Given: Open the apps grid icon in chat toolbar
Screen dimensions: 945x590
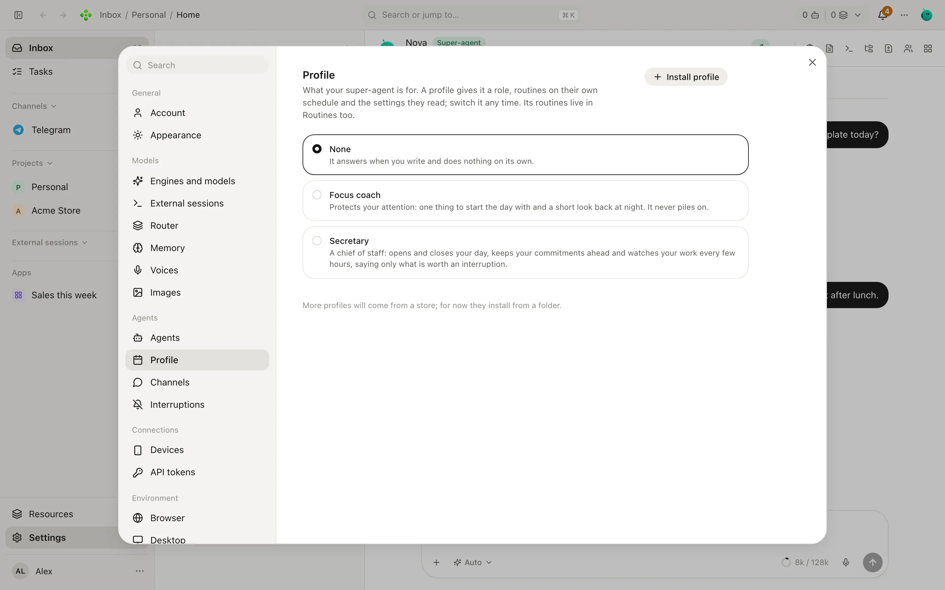Looking at the screenshot, I should [x=928, y=49].
